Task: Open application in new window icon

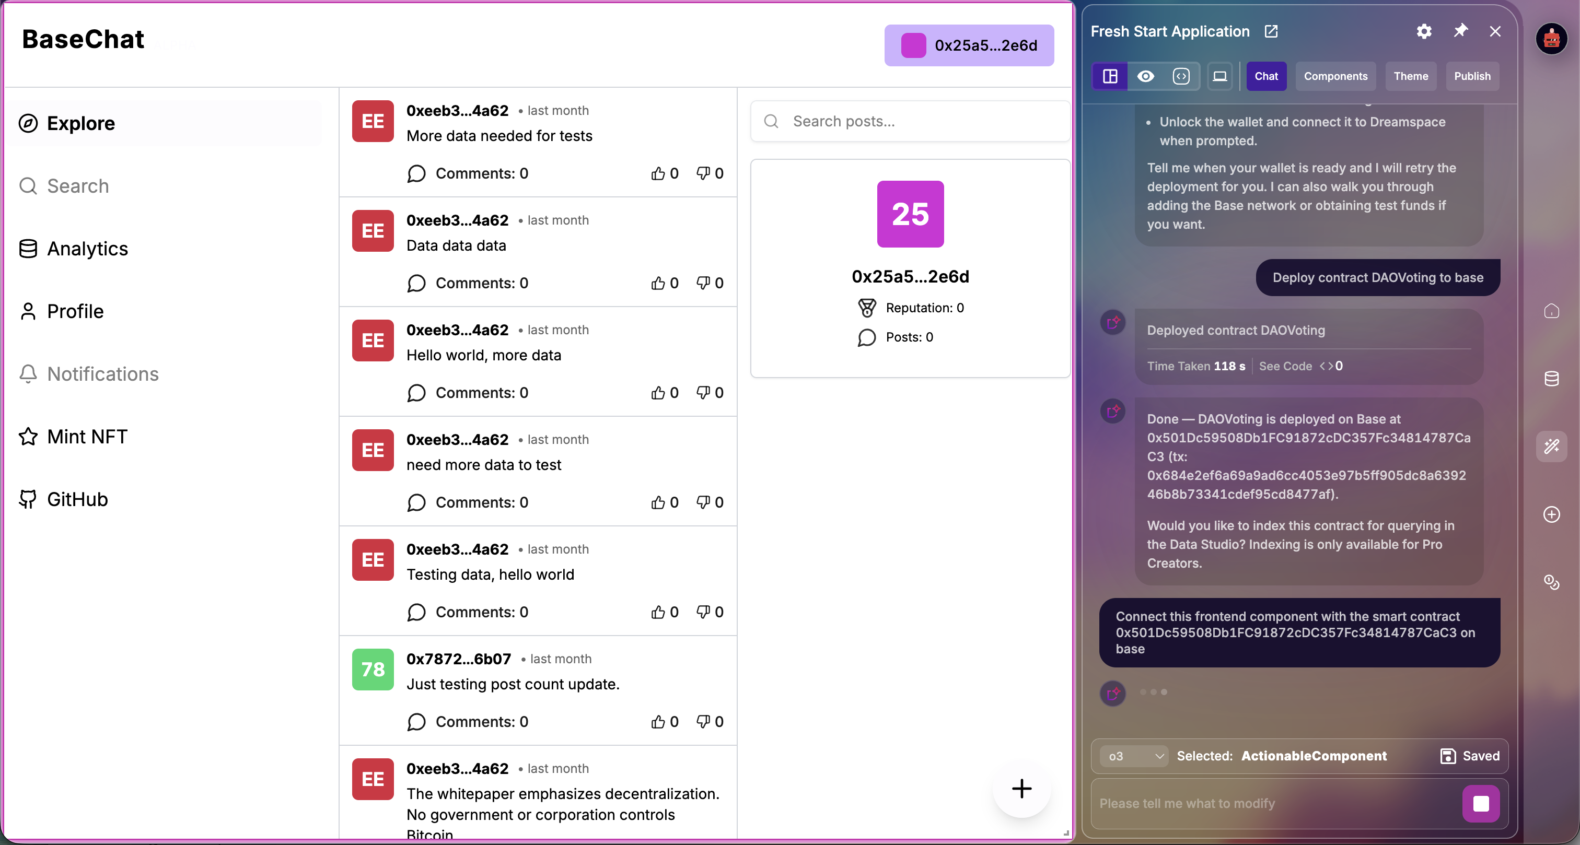Action: (x=1271, y=31)
